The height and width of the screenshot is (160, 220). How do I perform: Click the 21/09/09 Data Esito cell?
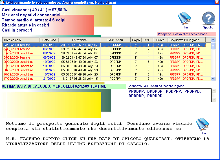click(49, 79)
